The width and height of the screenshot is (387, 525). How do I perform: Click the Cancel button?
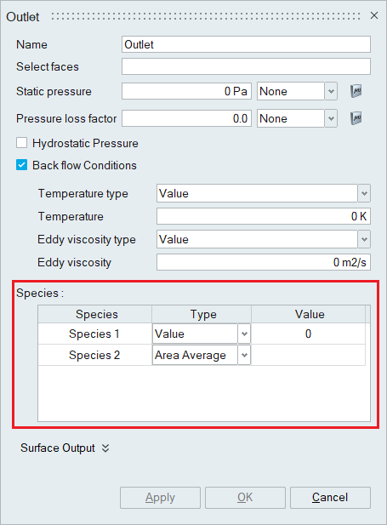330,498
